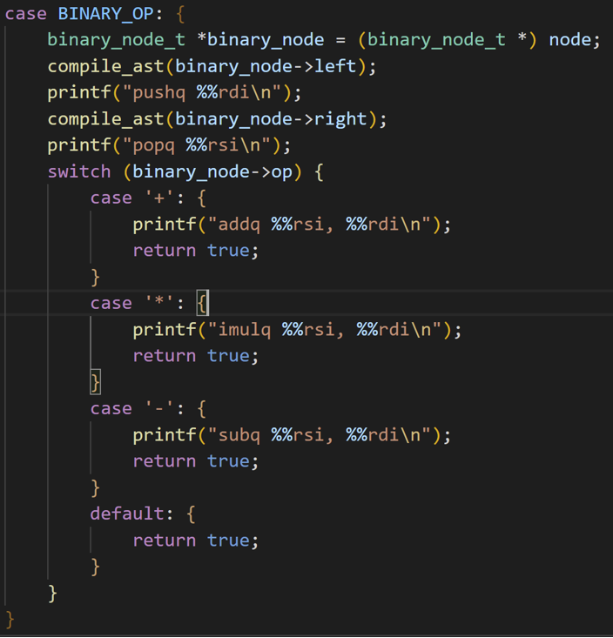This screenshot has height=638, width=613.
Task: Click the case '-' label
Action: (132, 408)
